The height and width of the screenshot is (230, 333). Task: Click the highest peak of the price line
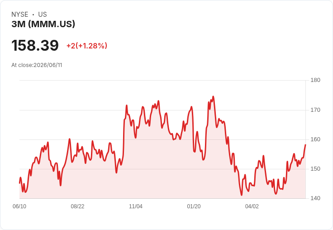pos(213,96)
